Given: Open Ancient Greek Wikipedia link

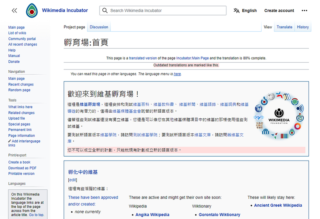Looking at the screenshot, I should (x=278, y=205).
